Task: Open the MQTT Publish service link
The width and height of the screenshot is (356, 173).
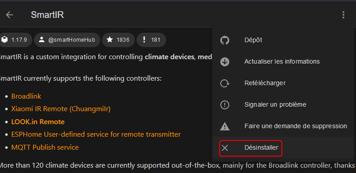Action: tap(45, 147)
